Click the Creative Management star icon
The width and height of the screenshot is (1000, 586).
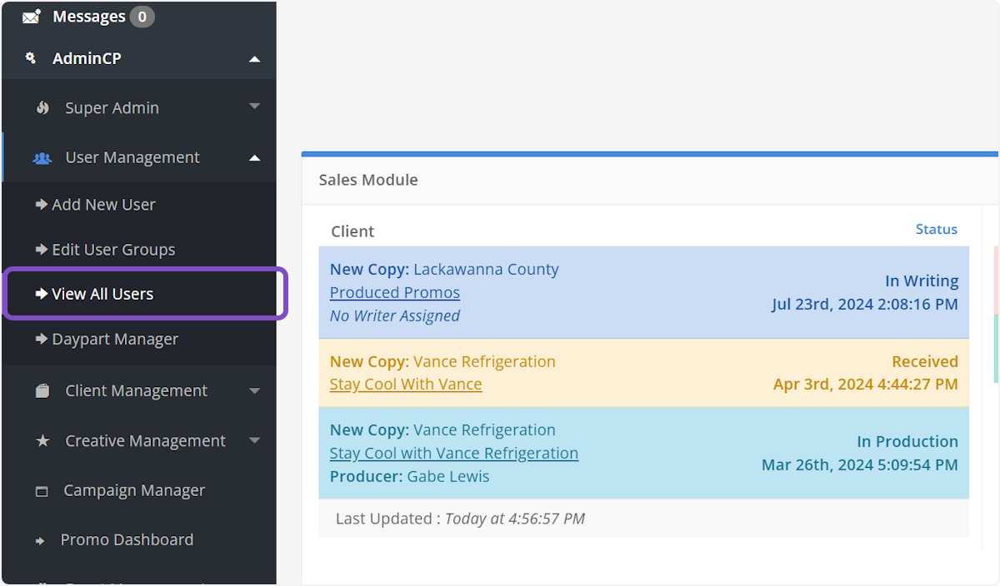coord(42,441)
